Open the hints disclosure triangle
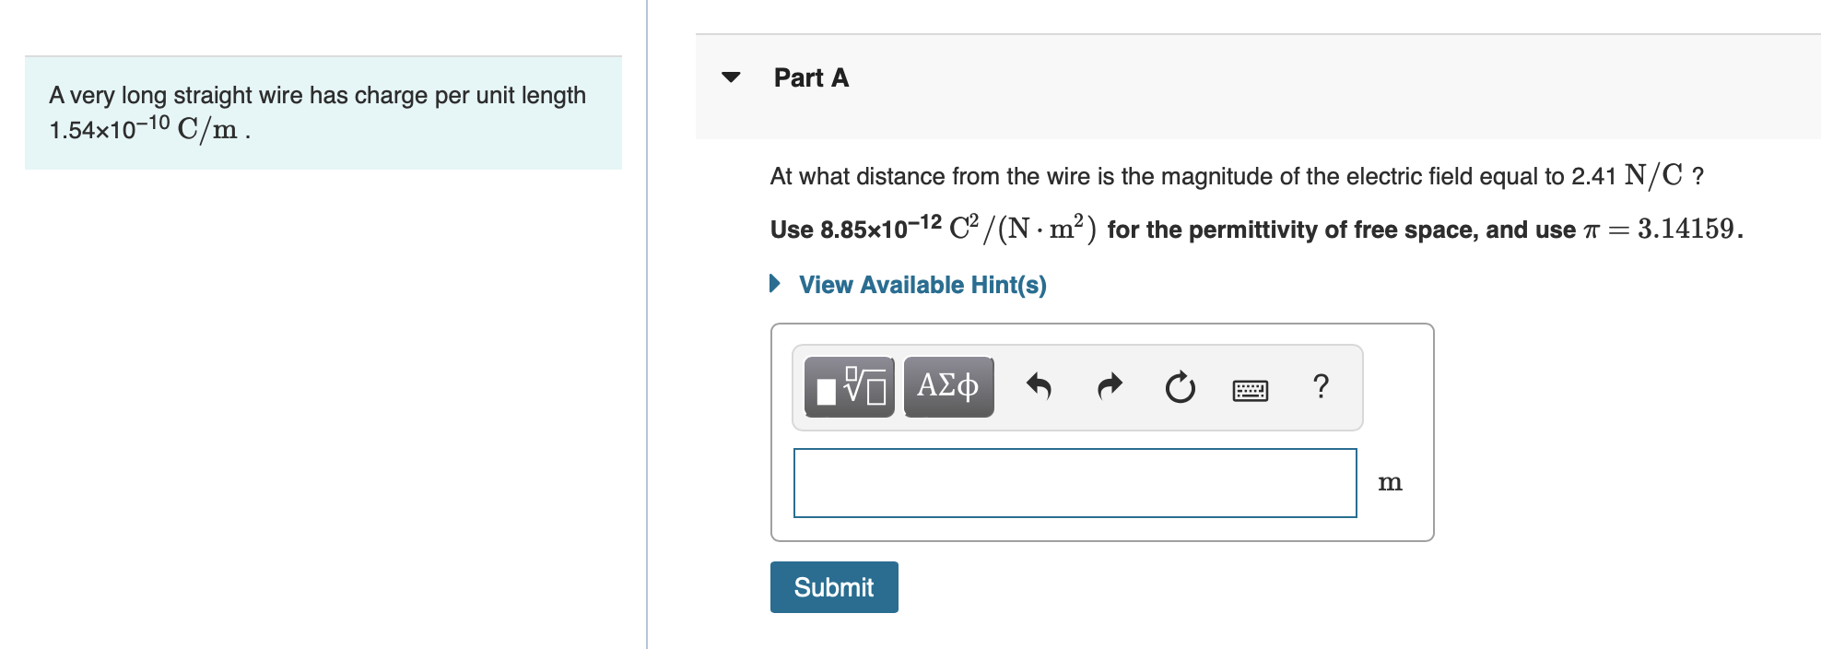The height and width of the screenshot is (649, 1821). click(x=774, y=283)
